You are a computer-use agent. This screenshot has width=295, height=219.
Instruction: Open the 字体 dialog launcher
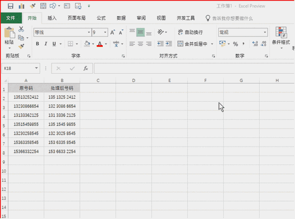coord(123,56)
